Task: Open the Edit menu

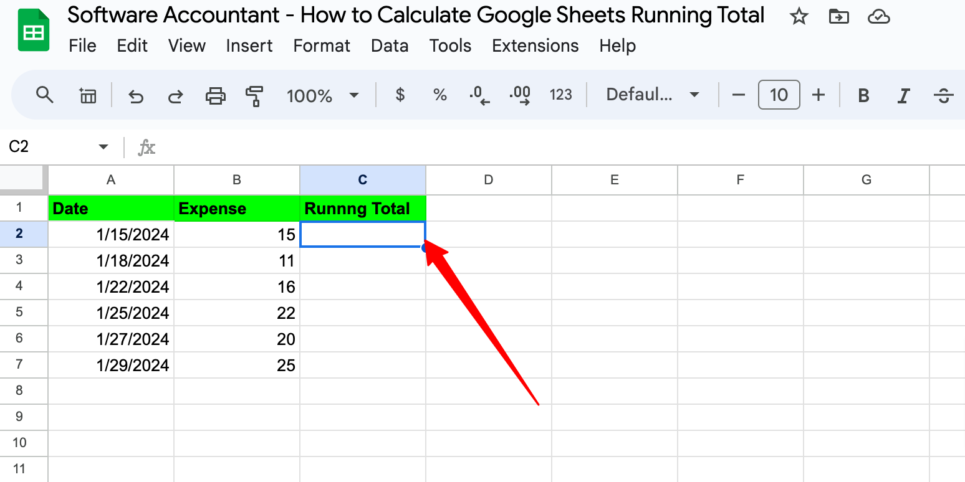Action: [132, 45]
